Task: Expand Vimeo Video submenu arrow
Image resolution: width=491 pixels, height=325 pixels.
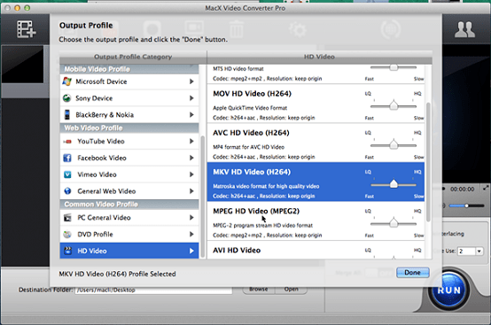Action: click(x=191, y=174)
